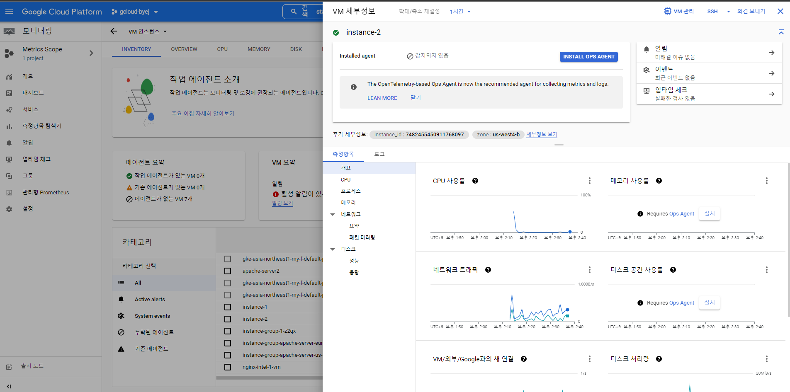Screen dimensions: 790x392
Task: Click 의견 보내기 feedback link
Action: 751,11
